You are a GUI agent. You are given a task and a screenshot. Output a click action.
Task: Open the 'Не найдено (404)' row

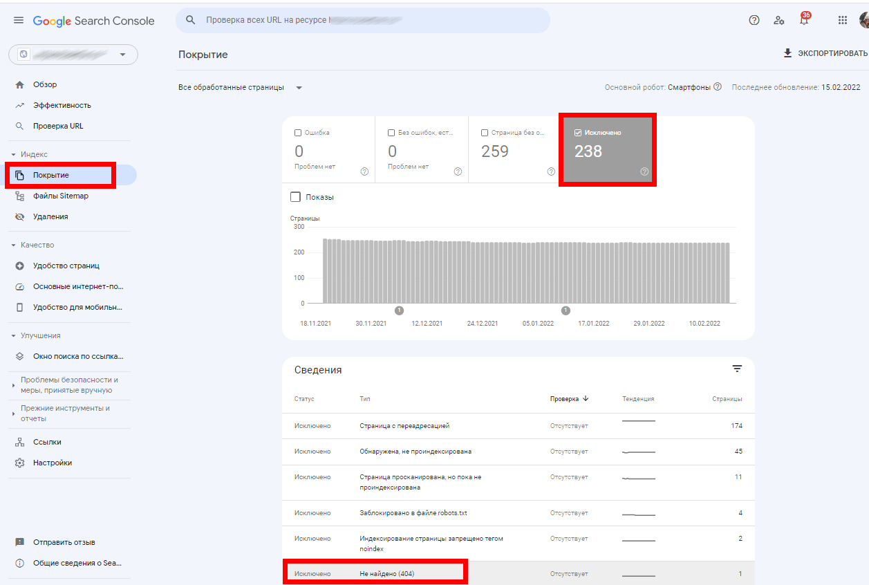coord(387,574)
